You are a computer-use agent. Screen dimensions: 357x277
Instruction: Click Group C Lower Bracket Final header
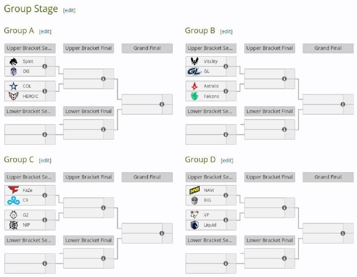89,240
